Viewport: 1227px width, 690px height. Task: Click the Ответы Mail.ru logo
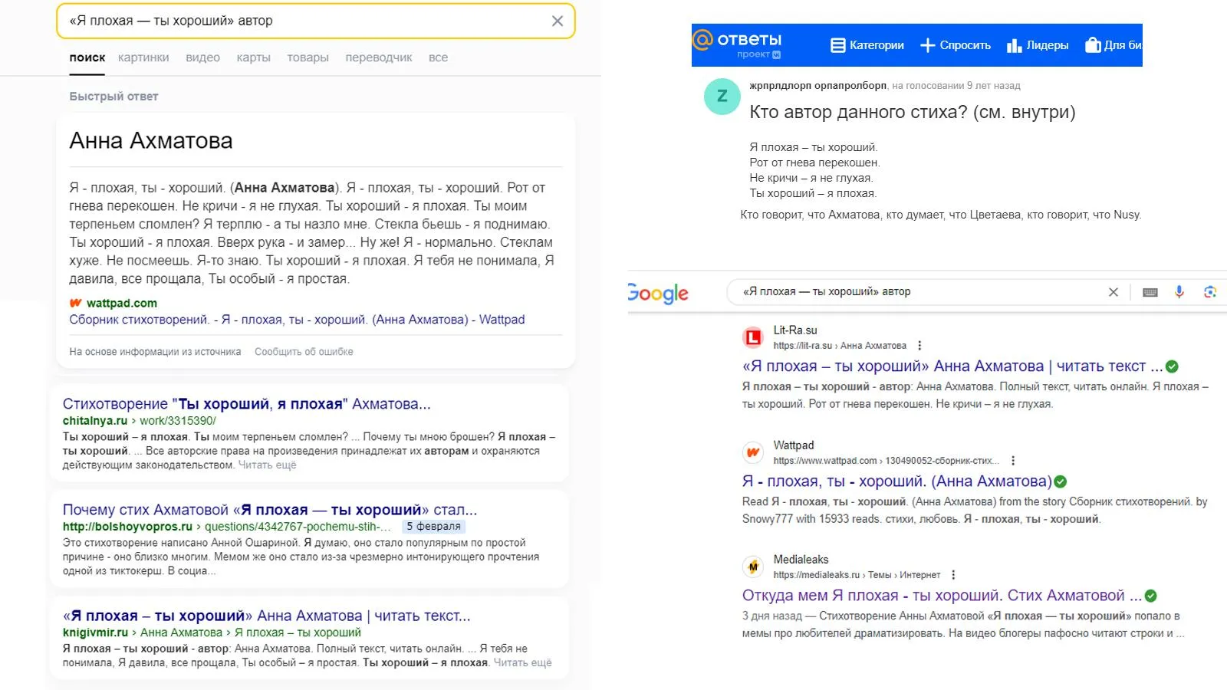tap(738, 44)
